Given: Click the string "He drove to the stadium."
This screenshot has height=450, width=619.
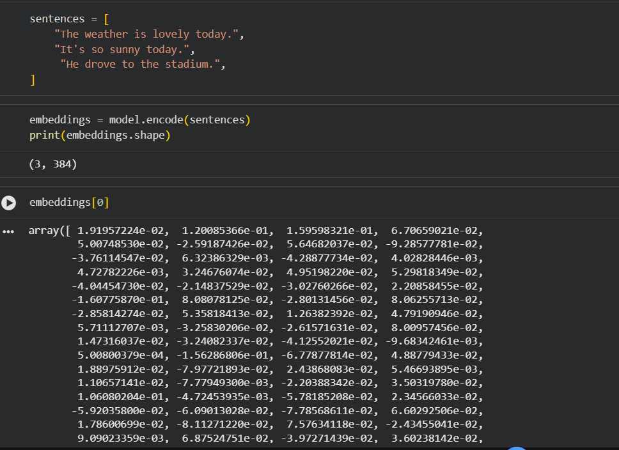Looking at the screenshot, I should (x=140, y=65).
